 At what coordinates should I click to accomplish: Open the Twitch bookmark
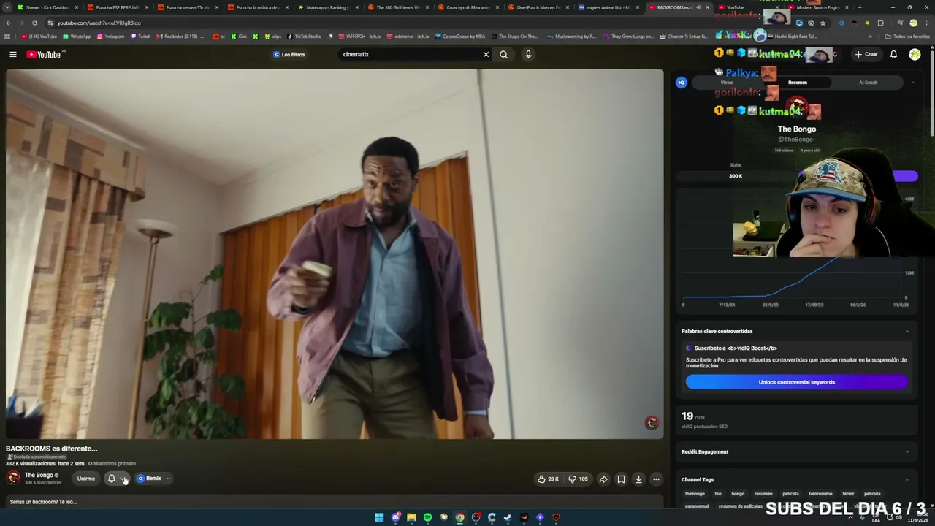(x=141, y=37)
